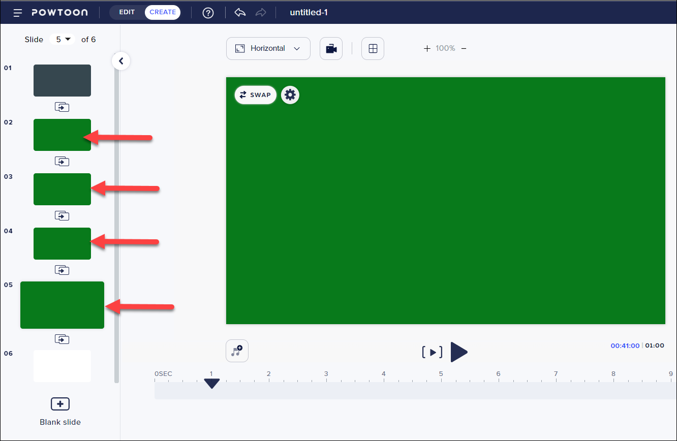Open background settings gear icon
Viewport: 677px width, 441px height.
[290, 95]
